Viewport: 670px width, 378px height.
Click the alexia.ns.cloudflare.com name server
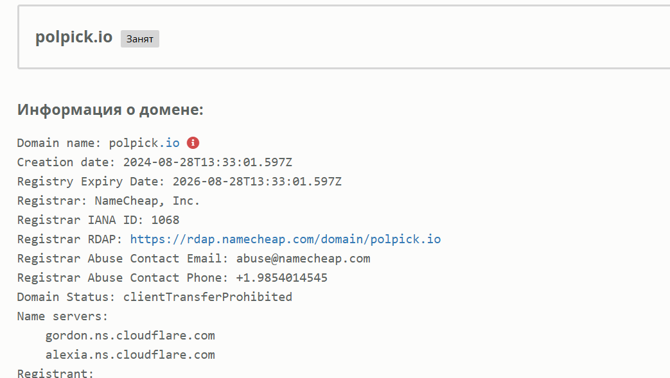(130, 355)
